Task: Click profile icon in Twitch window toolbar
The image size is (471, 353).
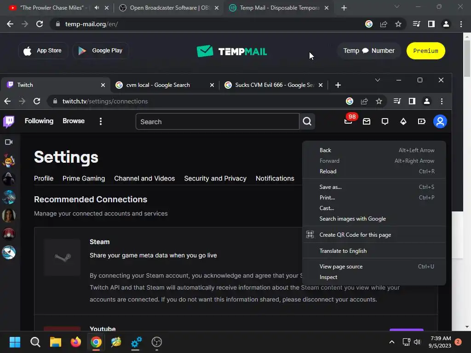Action: [x=426, y=101]
